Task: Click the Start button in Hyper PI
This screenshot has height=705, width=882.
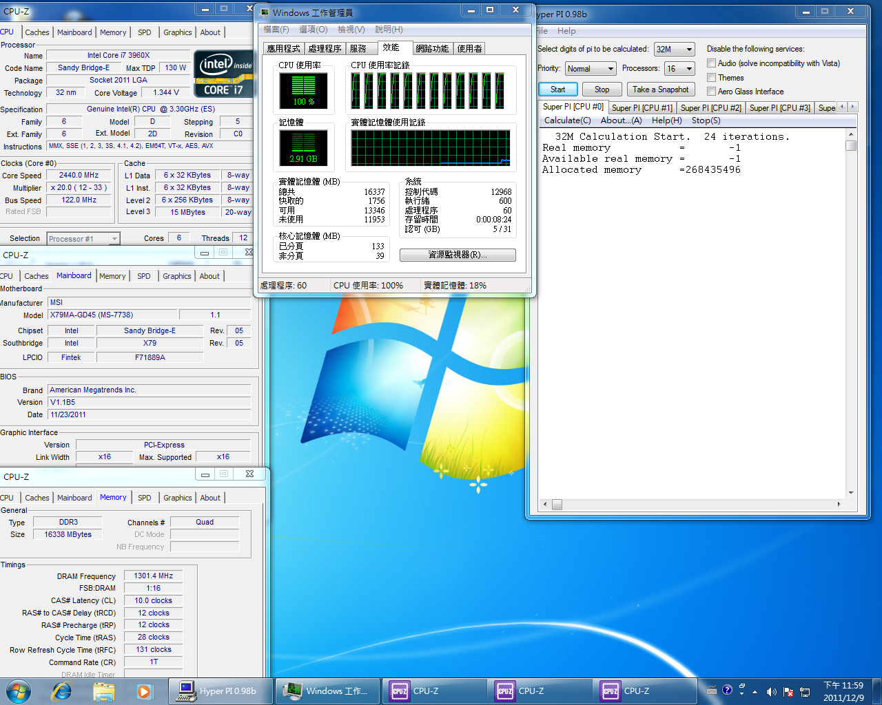Action: [558, 90]
